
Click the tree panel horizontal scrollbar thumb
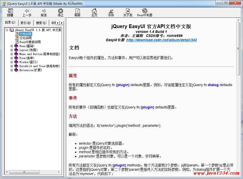(24, 172)
